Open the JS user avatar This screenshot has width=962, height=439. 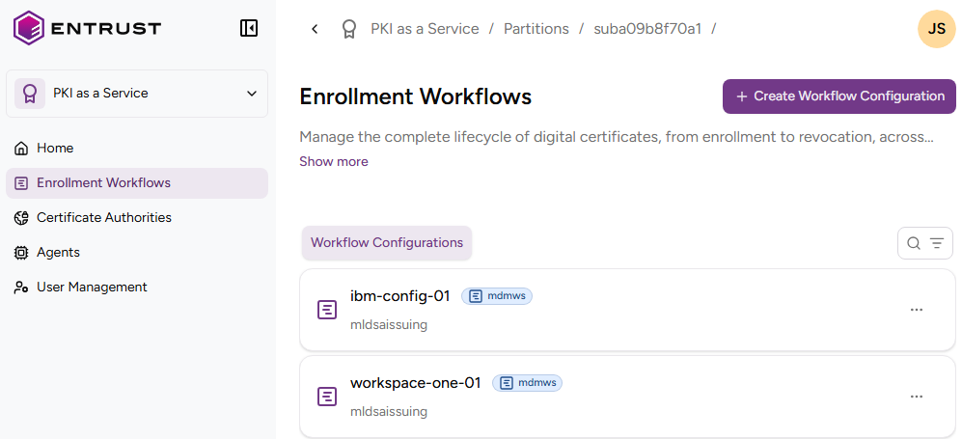tap(936, 29)
